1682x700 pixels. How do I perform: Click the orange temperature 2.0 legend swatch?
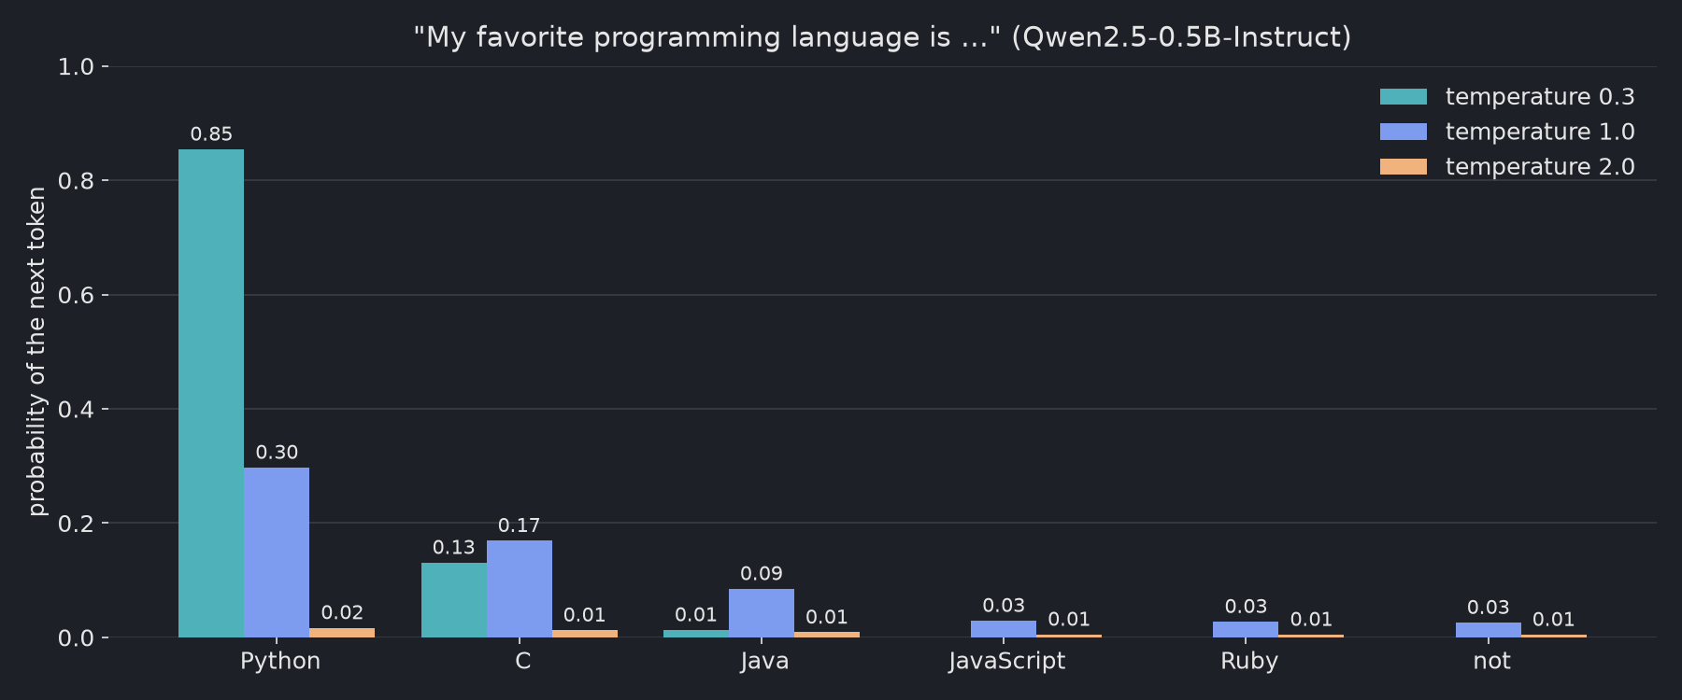[1404, 167]
